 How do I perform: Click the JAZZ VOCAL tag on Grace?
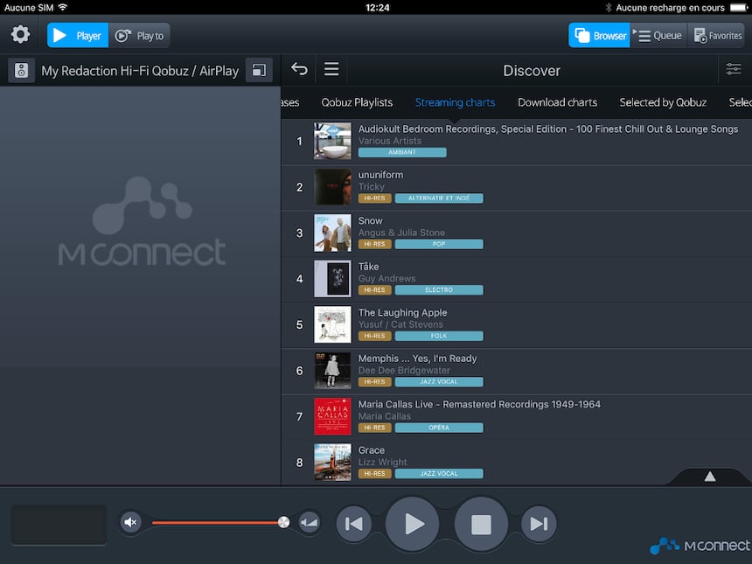[x=439, y=473]
